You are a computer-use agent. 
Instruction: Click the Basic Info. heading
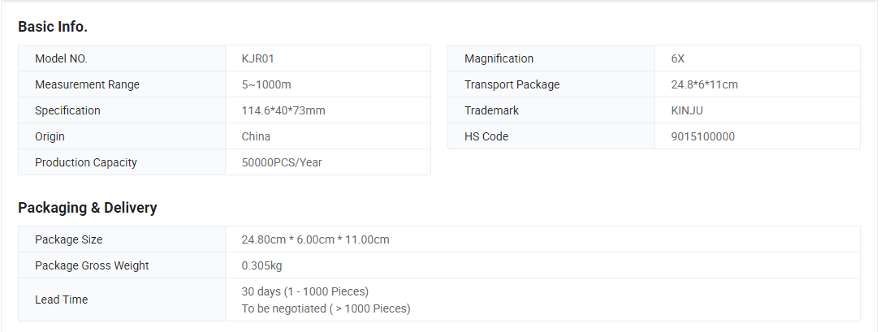[53, 27]
